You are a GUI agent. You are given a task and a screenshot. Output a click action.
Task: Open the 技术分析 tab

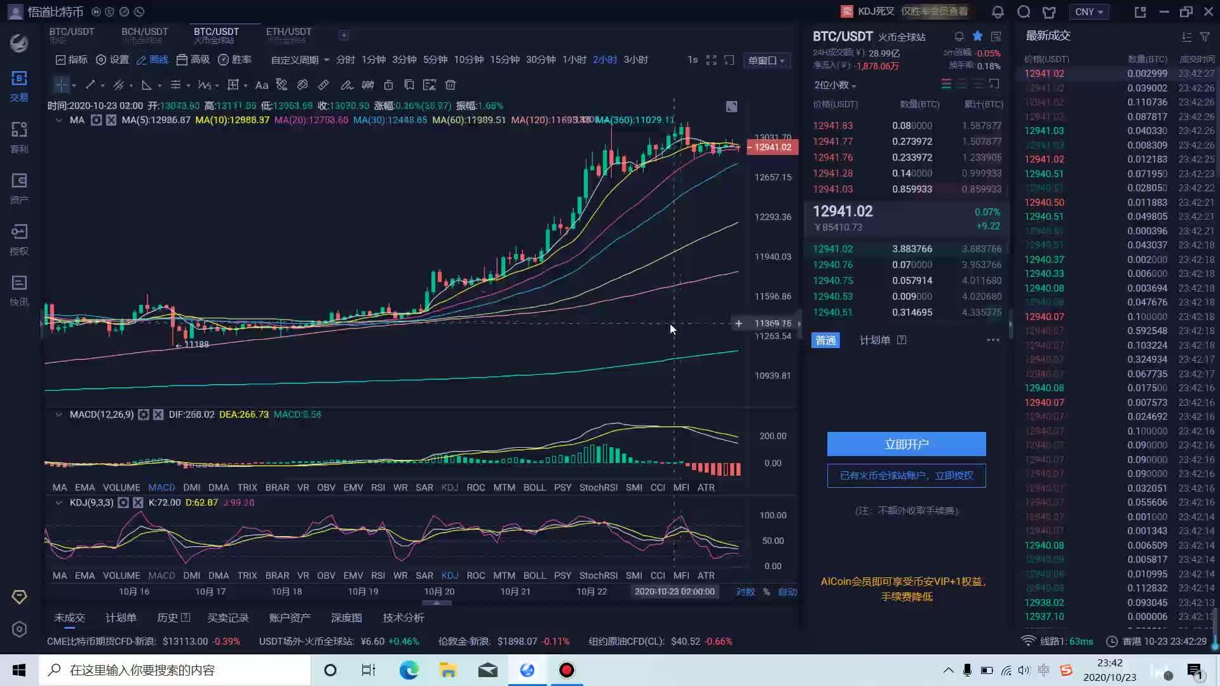tap(403, 617)
